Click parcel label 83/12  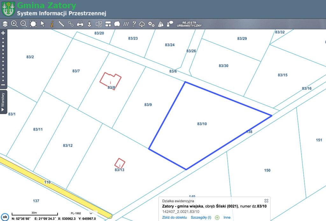click(68, 146)
